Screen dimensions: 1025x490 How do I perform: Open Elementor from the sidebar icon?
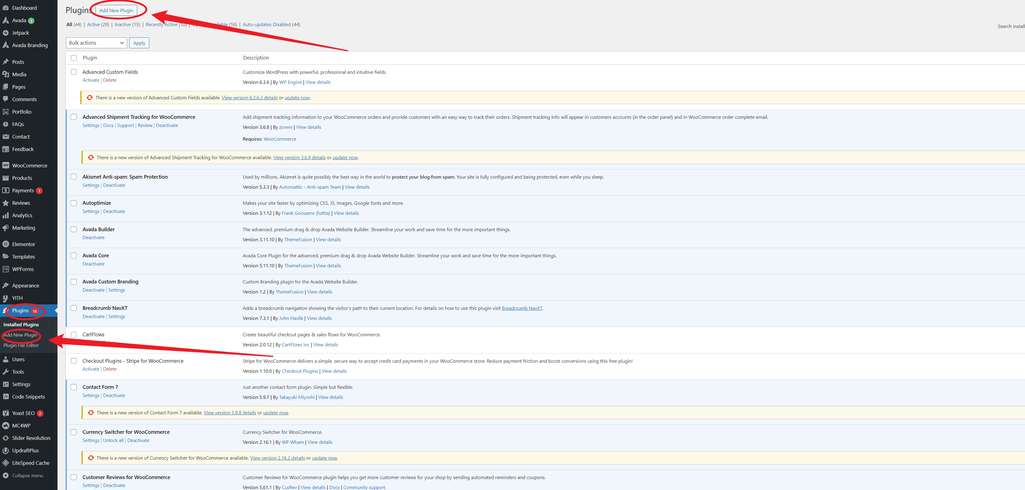6,244
